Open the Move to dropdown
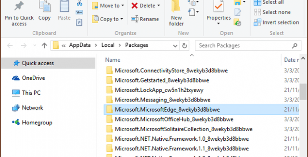This screenshot has height=157, width=308. [108, 6]
